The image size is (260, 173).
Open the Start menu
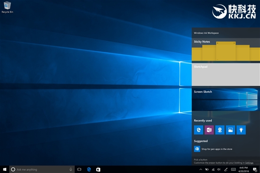(4, 169)
